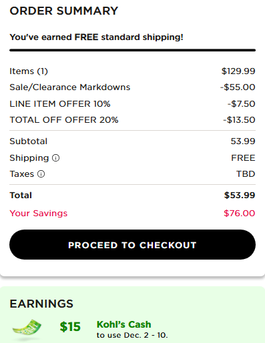This screenshot has width=265, height=343.
Task: Click the $129.99 items amount
Action: (x=238, y=71)
